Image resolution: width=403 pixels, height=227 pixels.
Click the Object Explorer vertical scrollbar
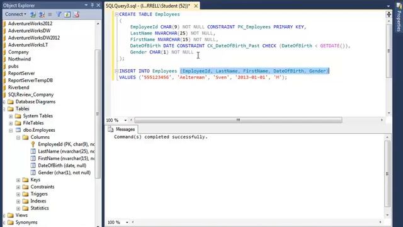click(98, 113)
